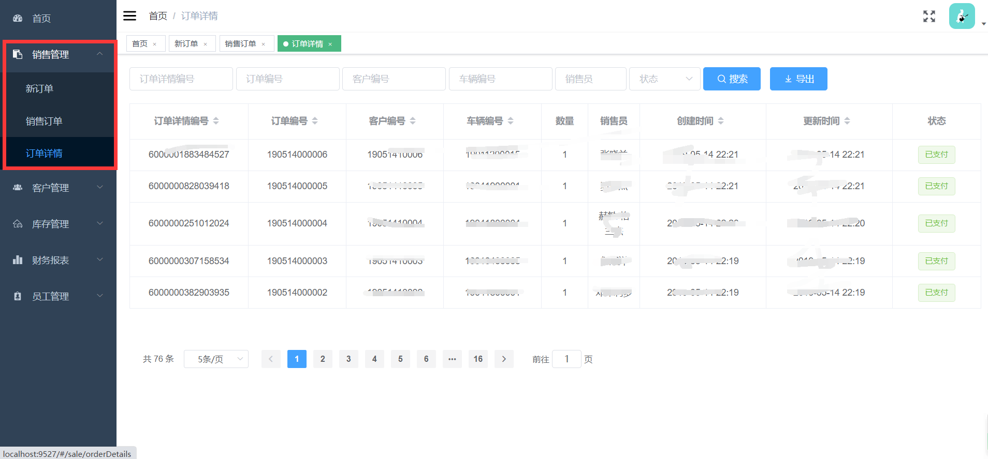988x459 pixels.
Task: Click 已支付 tag for order 190514000006
Action: tap(936, 155)
